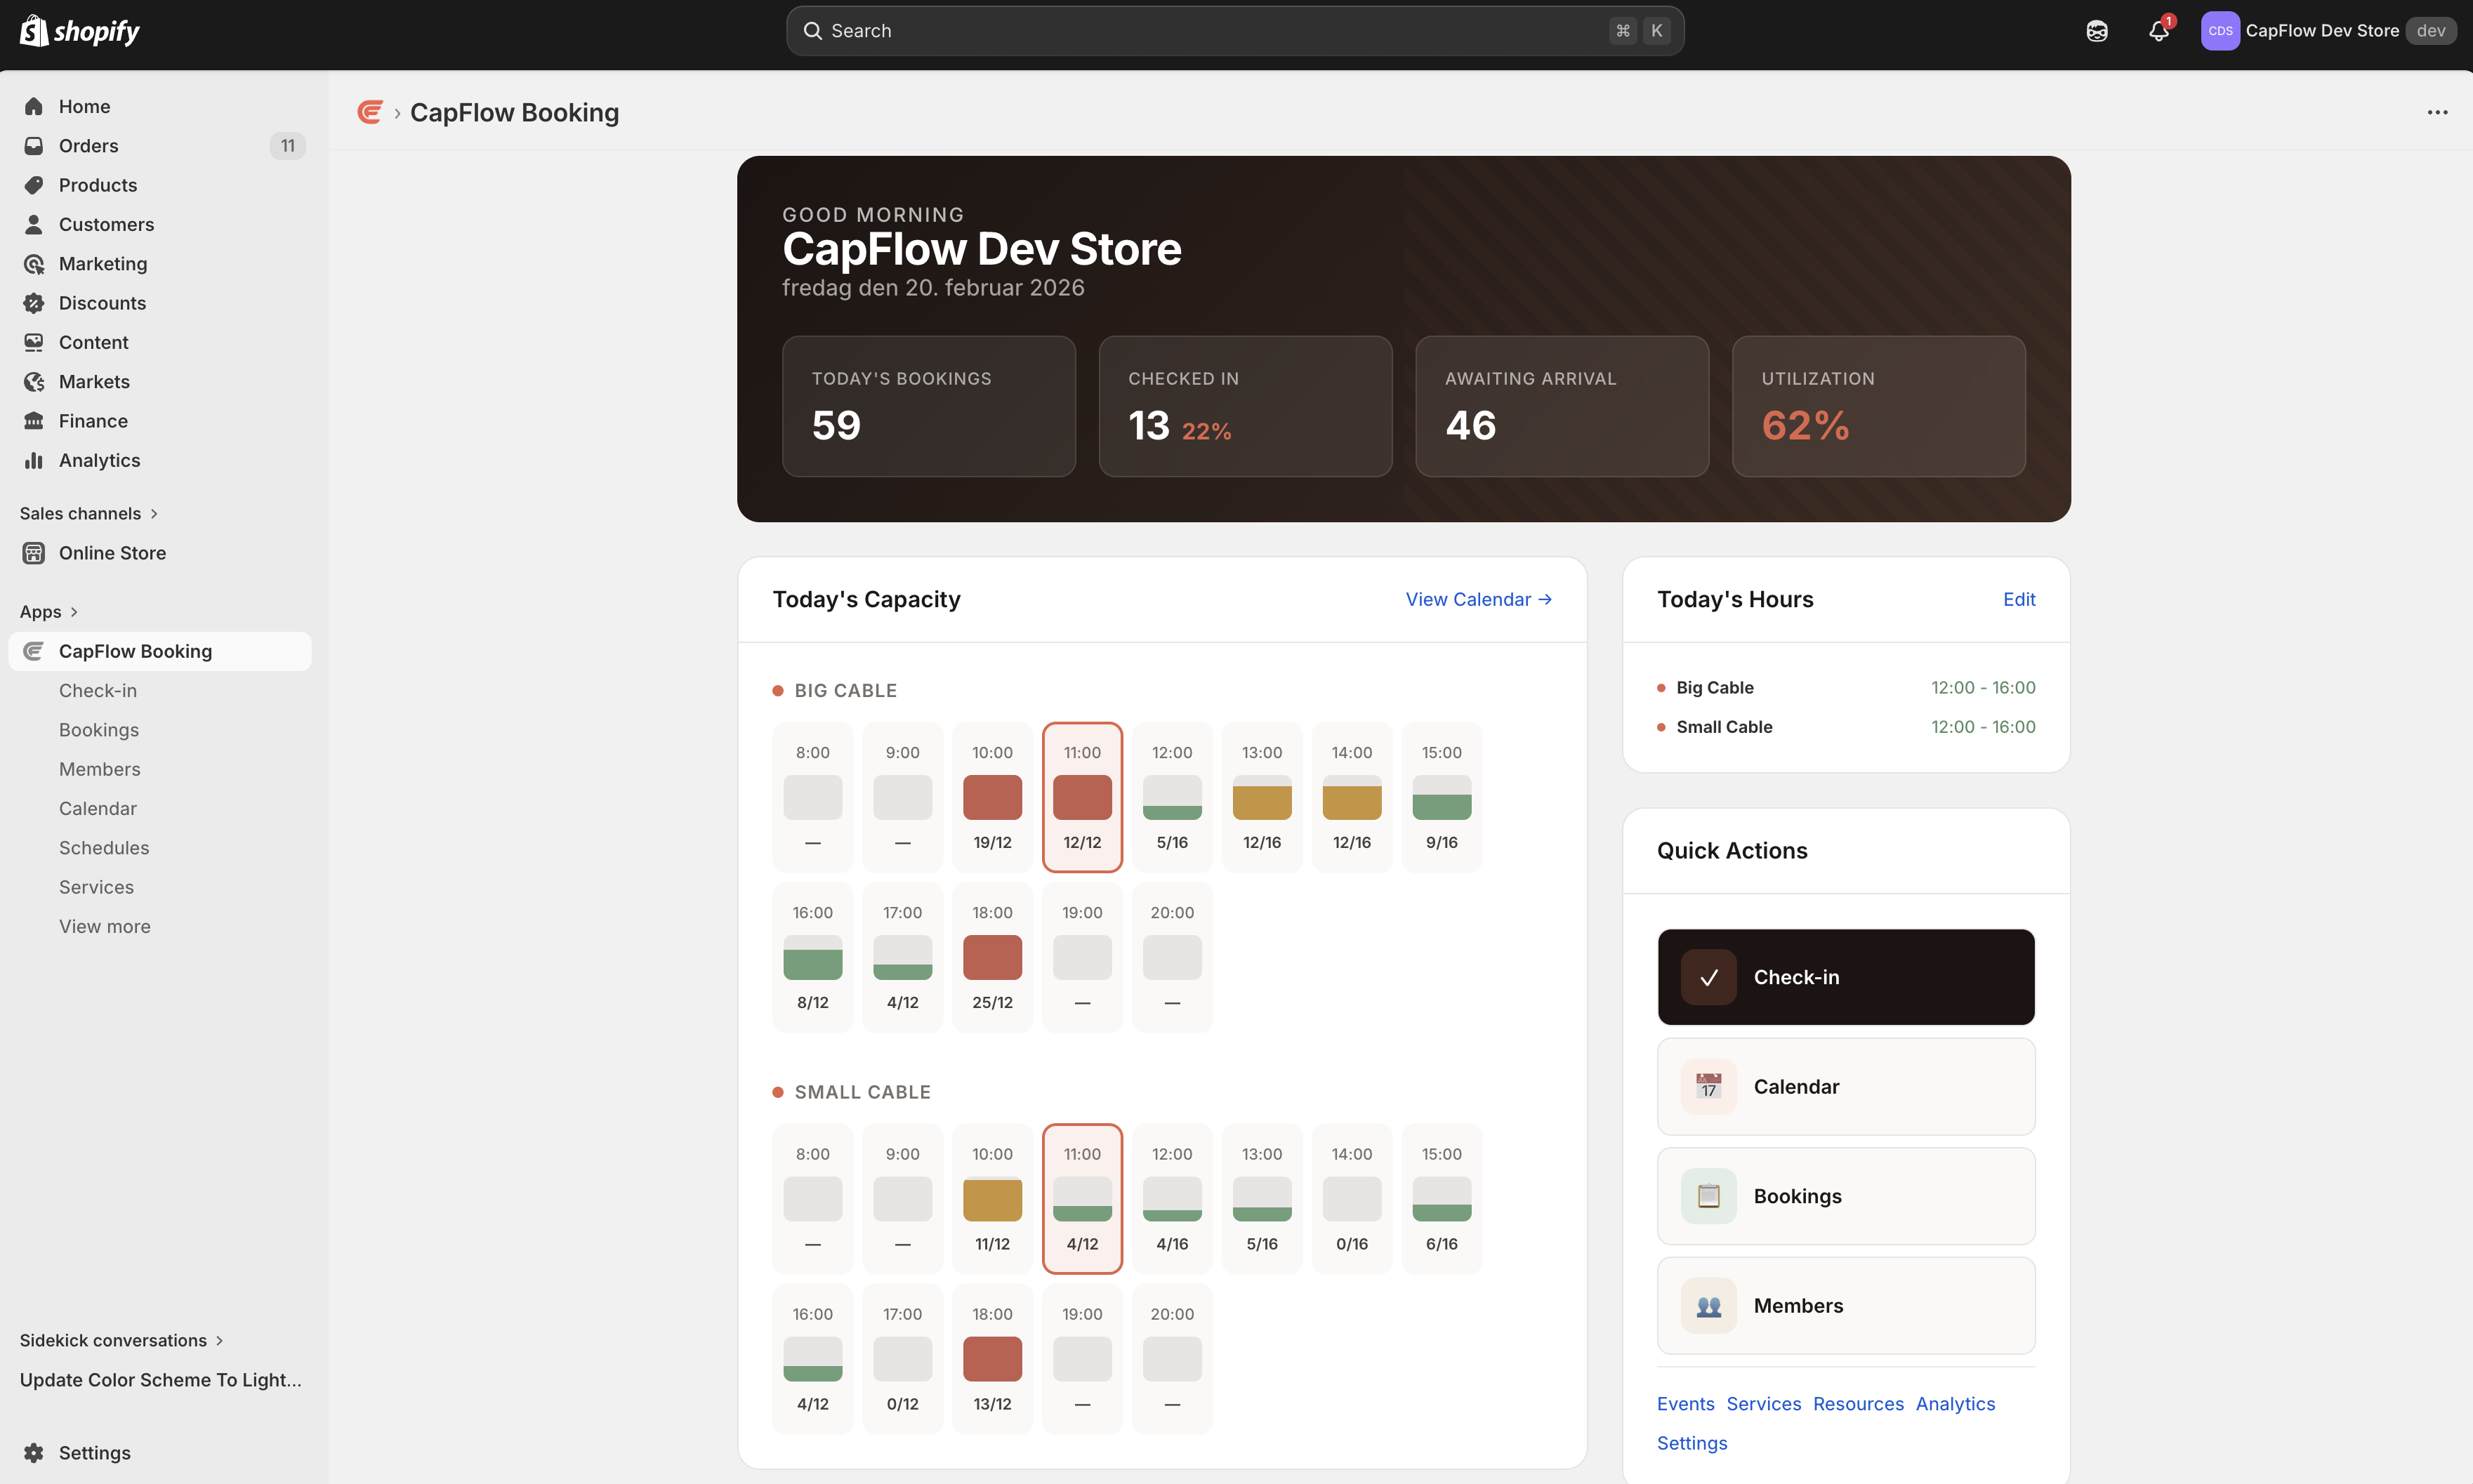Click the View Calendar link
2473x1484 pixels.
pos(1478,599)
